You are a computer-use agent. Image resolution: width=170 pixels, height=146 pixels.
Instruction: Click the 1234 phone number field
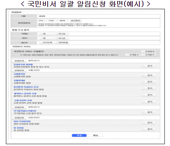point(51,21)
